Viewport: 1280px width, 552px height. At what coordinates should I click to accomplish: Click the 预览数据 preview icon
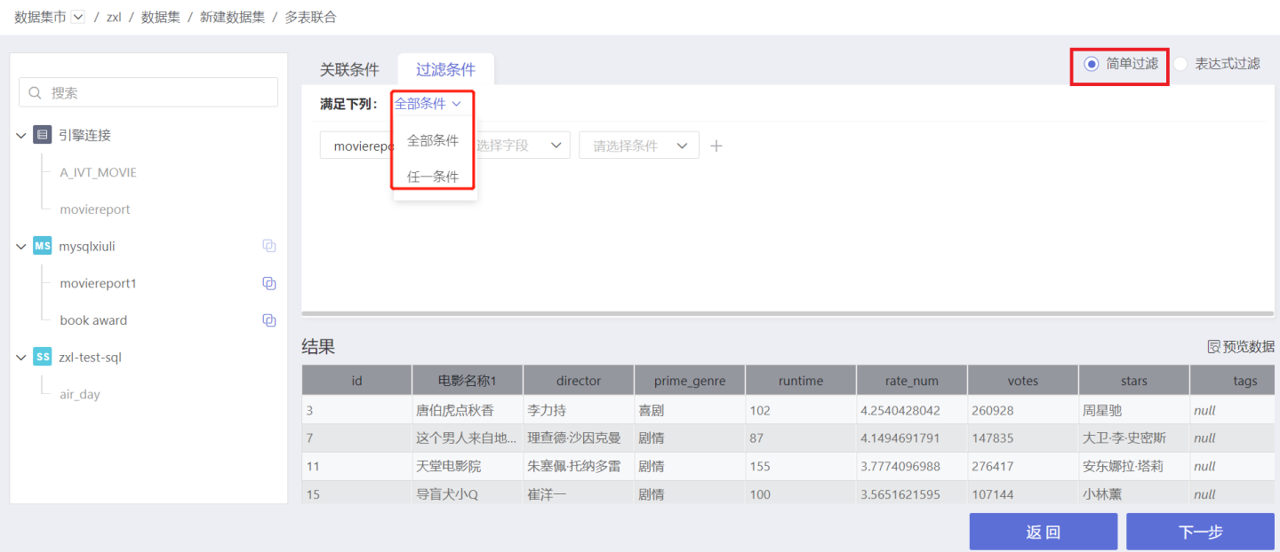(1213, 347)
